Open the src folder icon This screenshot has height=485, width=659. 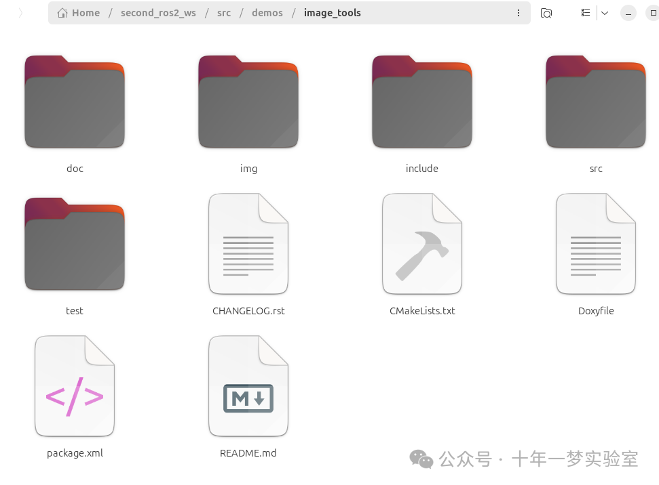(x=595, y=102)
